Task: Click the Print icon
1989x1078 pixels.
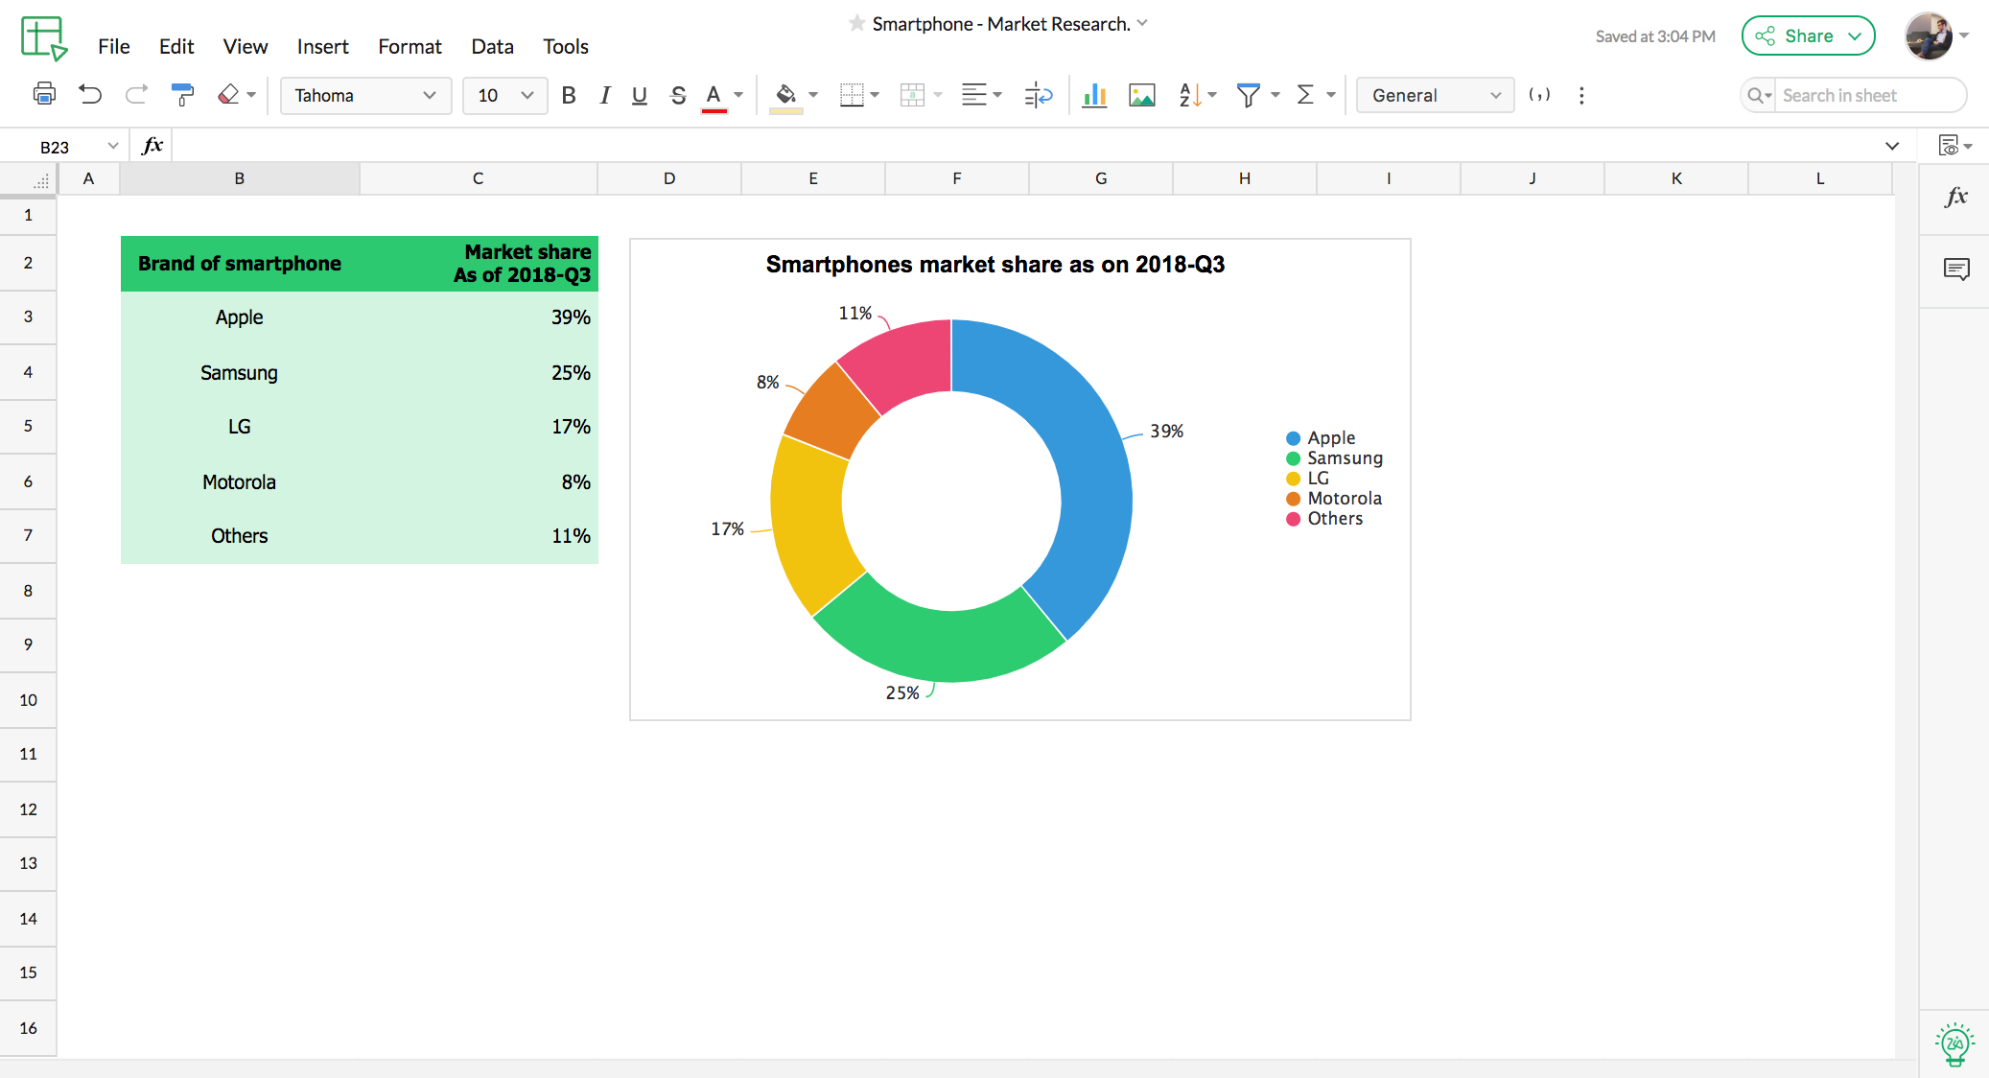Action: [x=44, y=96]
